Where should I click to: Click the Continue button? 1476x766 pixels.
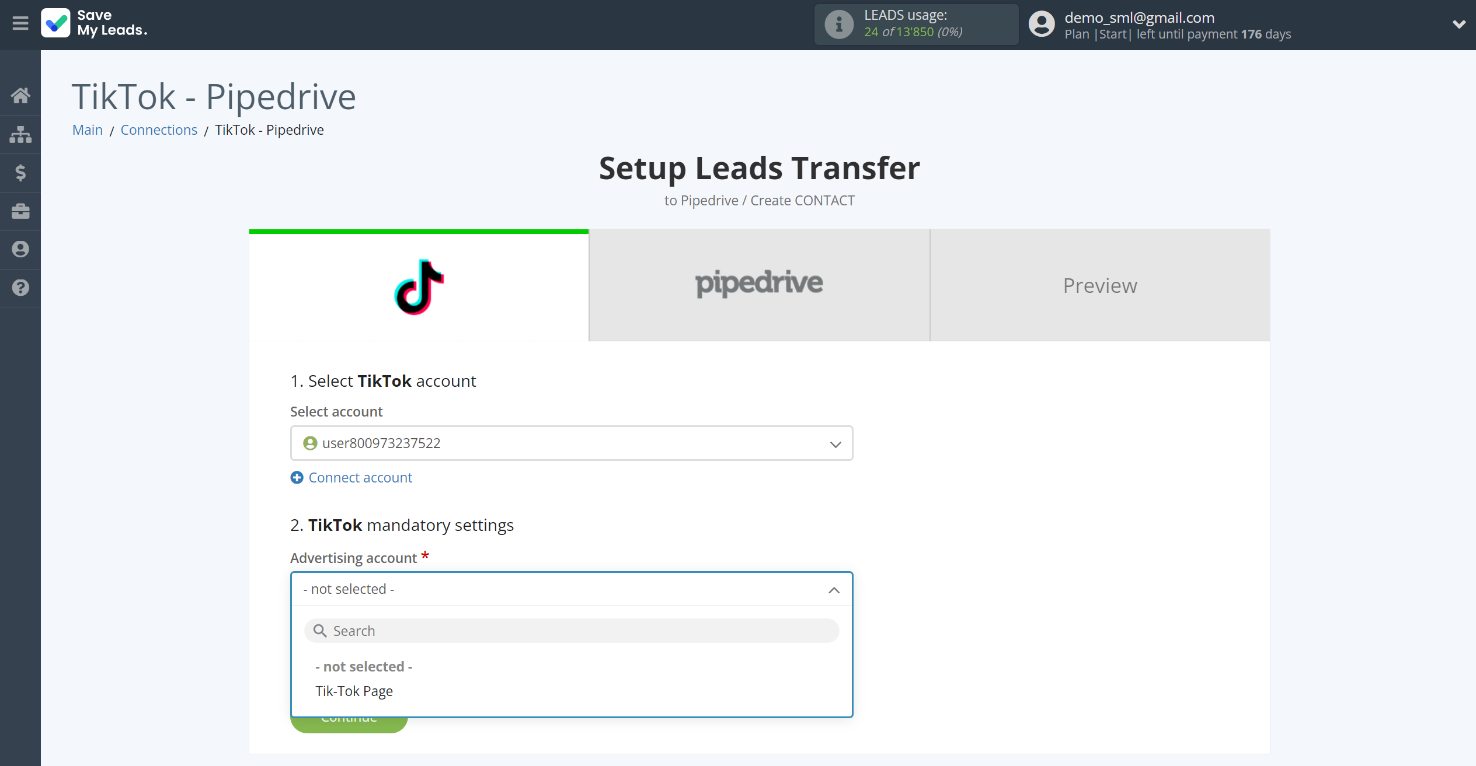click(x=347, y=716)
